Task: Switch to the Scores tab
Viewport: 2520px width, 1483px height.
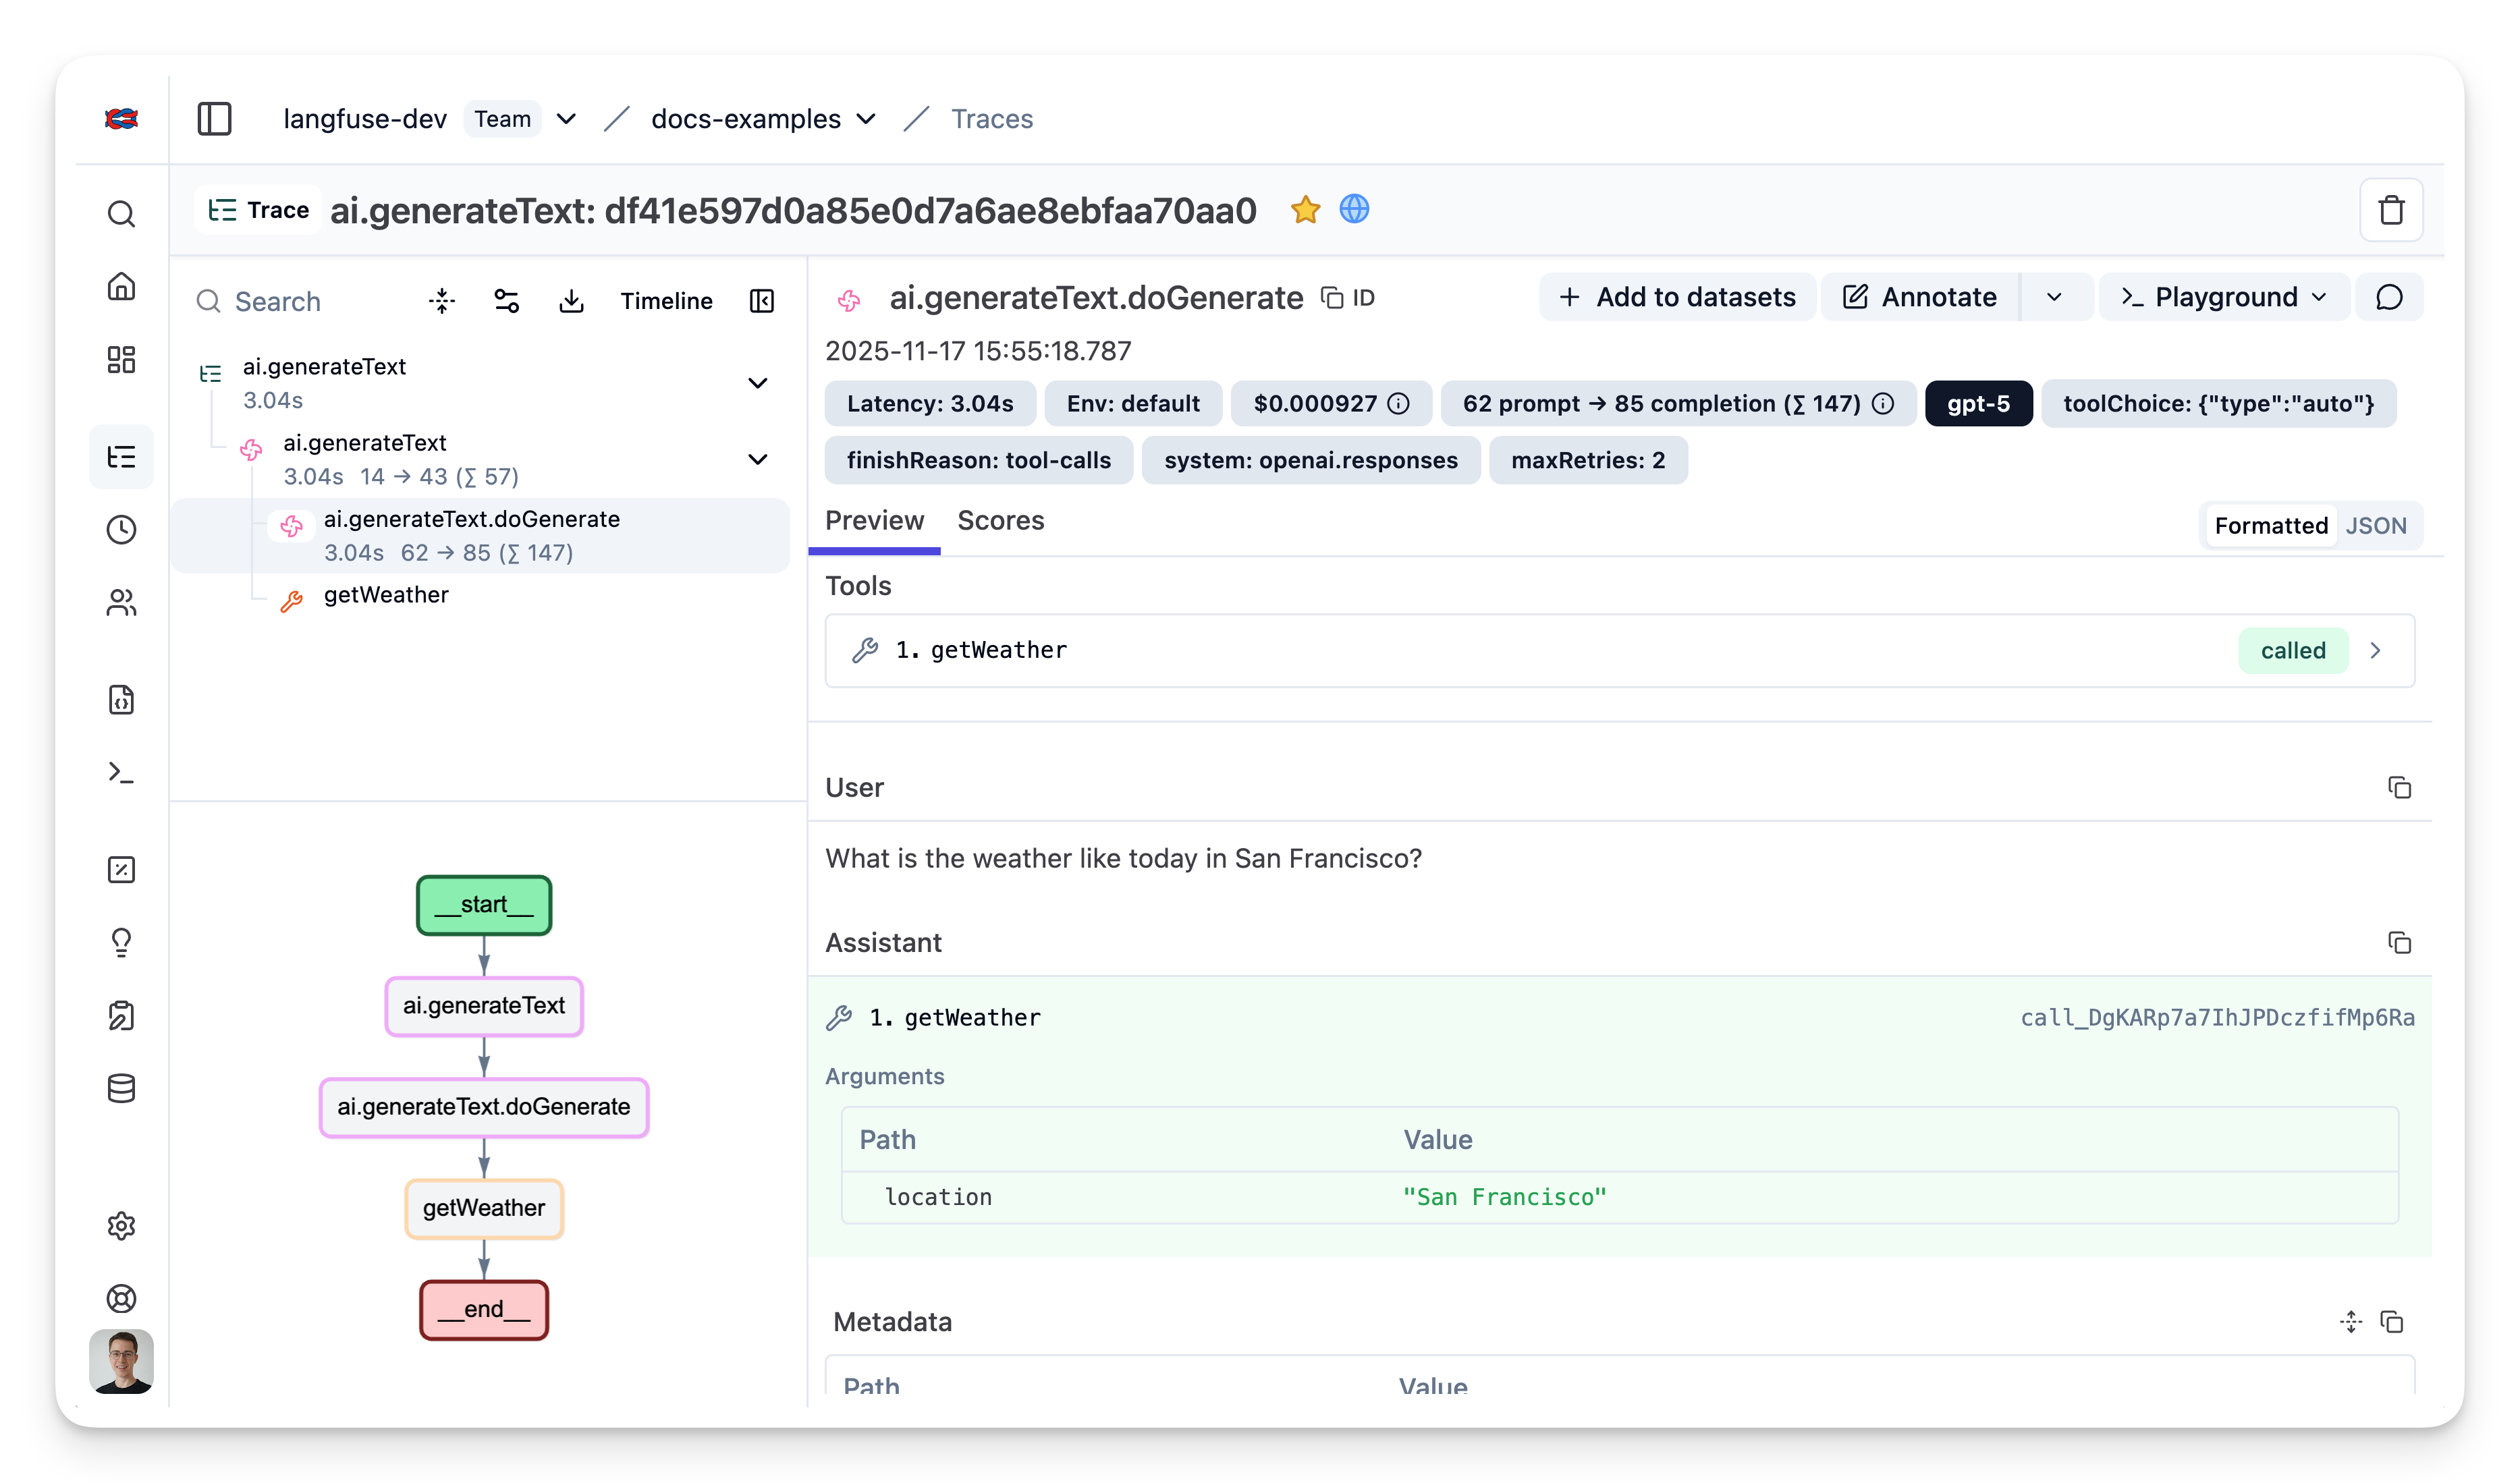Action: click(1000, 521)
